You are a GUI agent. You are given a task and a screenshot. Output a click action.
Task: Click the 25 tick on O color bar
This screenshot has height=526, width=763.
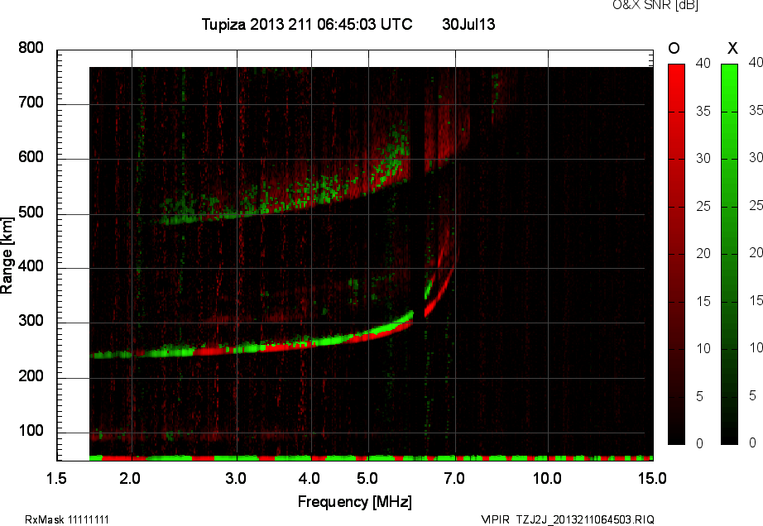tap(703, 207)
